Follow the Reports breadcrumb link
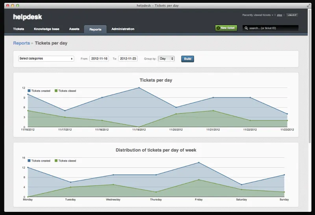The height and width of the screenshot is (215, 315). point(22,43)
